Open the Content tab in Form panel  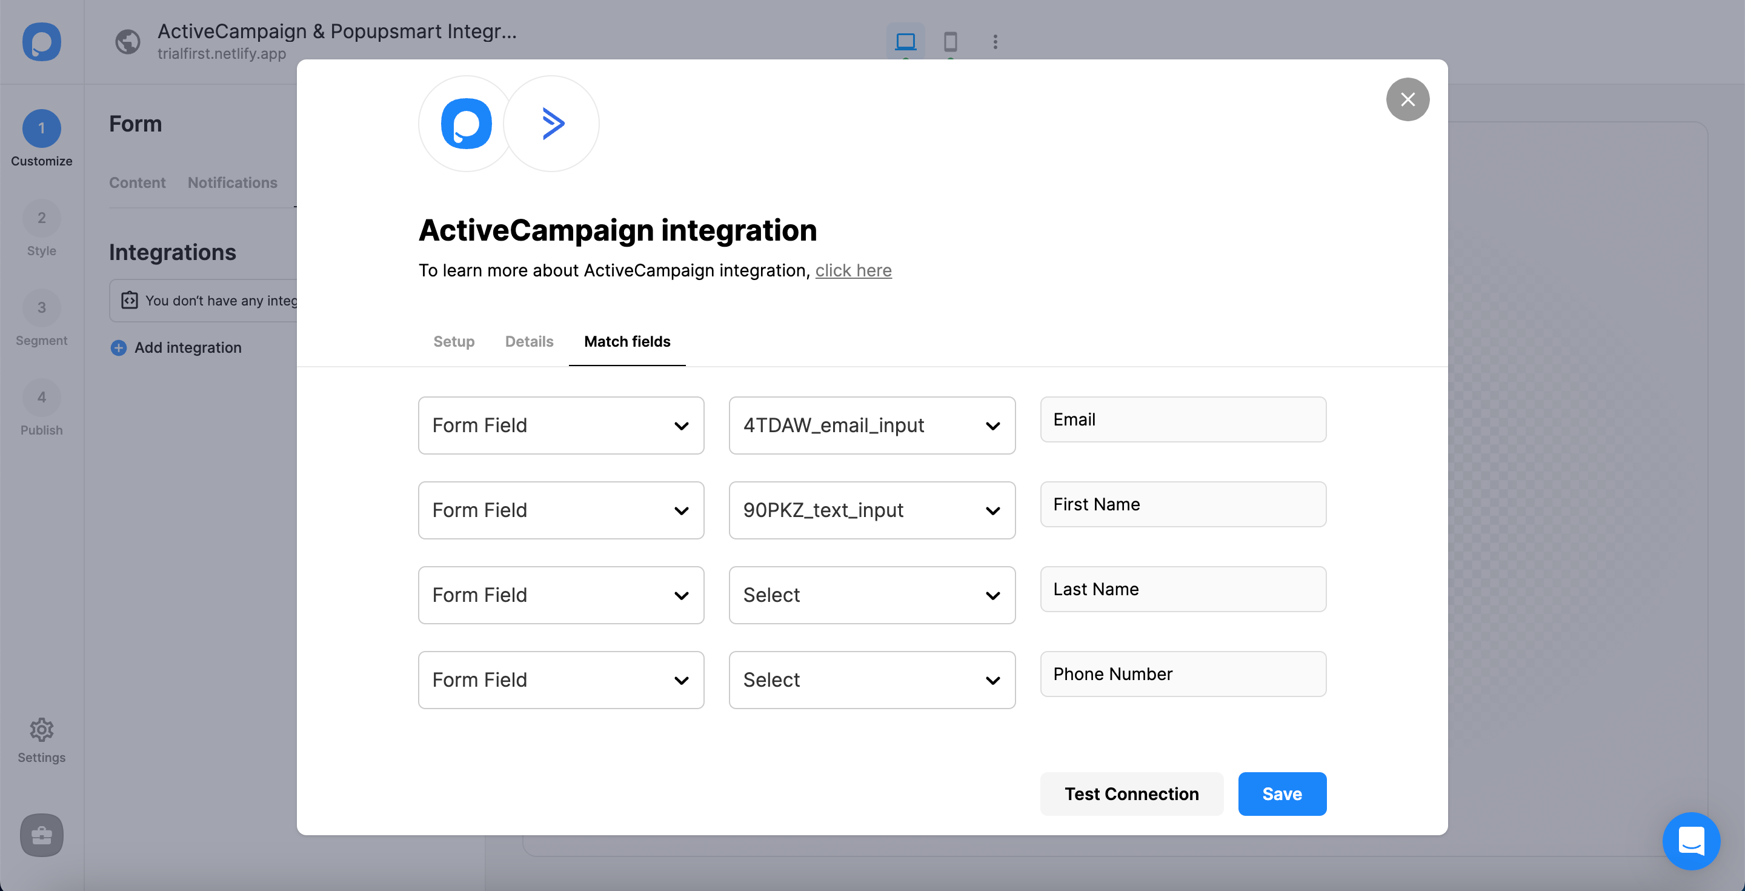[x=137, y=182]
